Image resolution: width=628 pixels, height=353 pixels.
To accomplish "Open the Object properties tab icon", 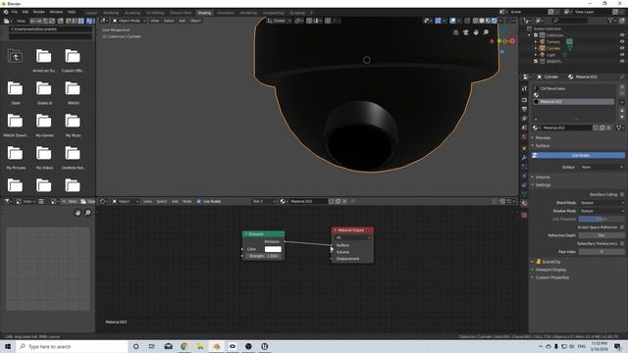I will tap(524, 148).
